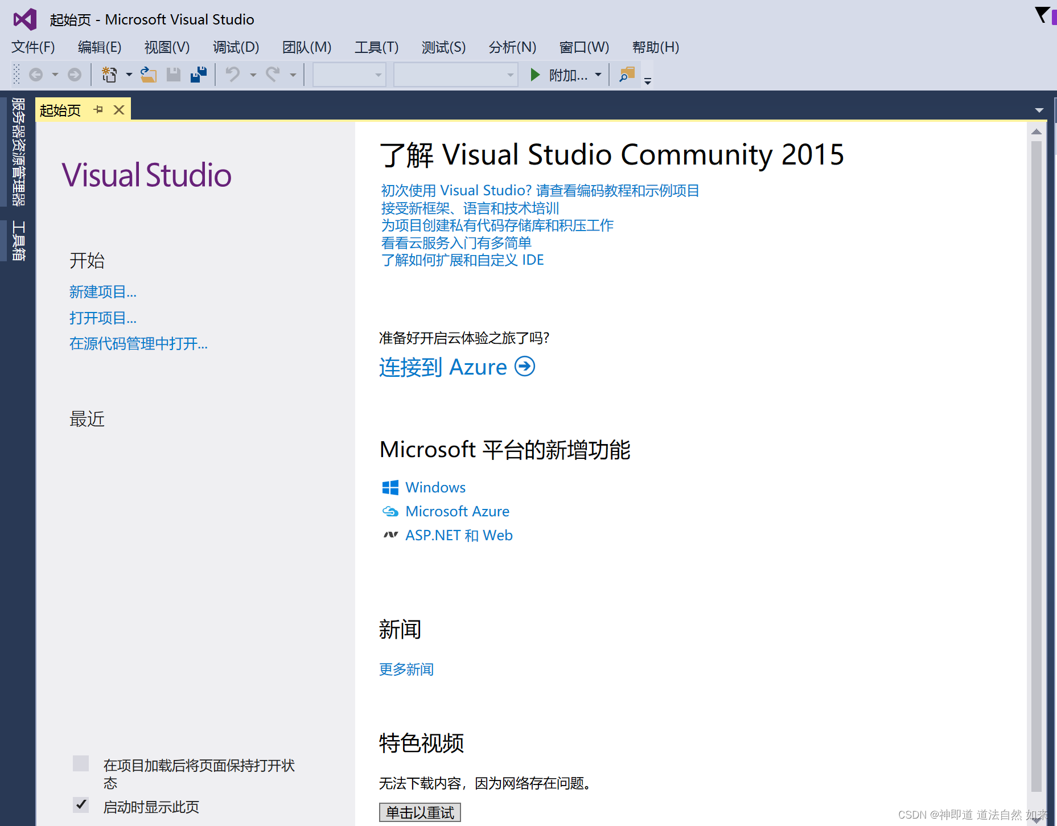The height and width of the screenshot is (826, 1057).
Task: Click the ASP.NET icon
Action: click(390, 535)
